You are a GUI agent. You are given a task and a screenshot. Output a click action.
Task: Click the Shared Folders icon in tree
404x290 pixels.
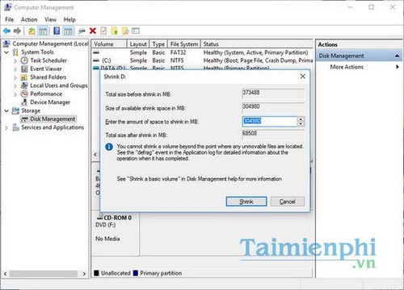[24, 77]
